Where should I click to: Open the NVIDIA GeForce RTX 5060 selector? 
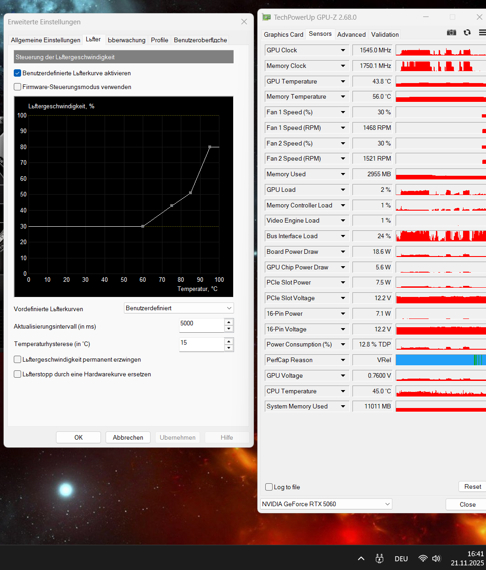(x=326, y=504)
